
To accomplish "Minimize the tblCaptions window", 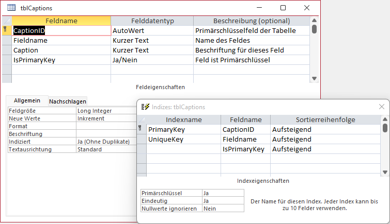I will point(259,8).
